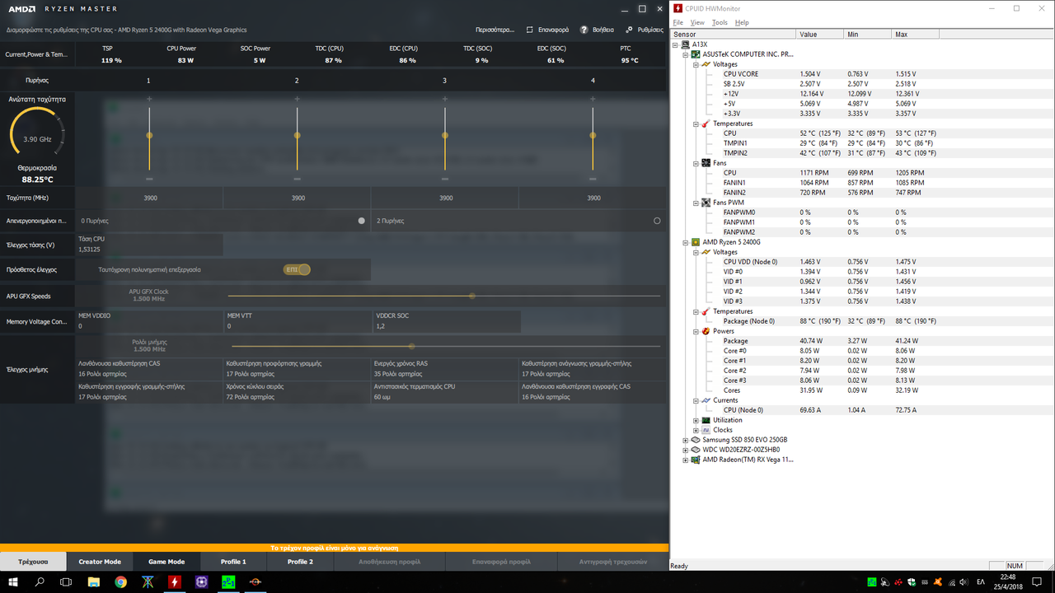Image resolution: width=1055 pixels, height=593 pixels.
Task: Expand the AMD Radeon RX Vega node
Action: 686,460
